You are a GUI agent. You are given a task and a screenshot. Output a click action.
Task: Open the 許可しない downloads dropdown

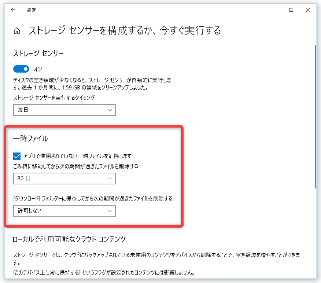pyautogui.click(x=64, y=211)
